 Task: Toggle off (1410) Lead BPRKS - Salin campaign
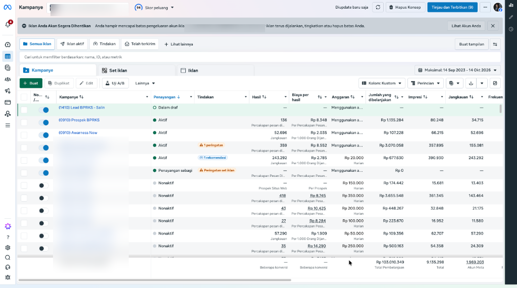43,110
